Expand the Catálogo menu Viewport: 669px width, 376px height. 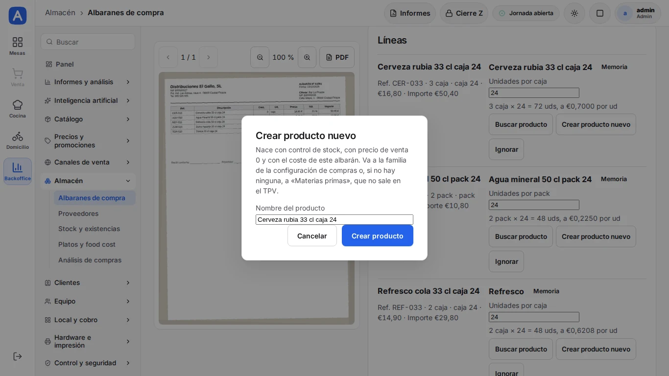88,119
